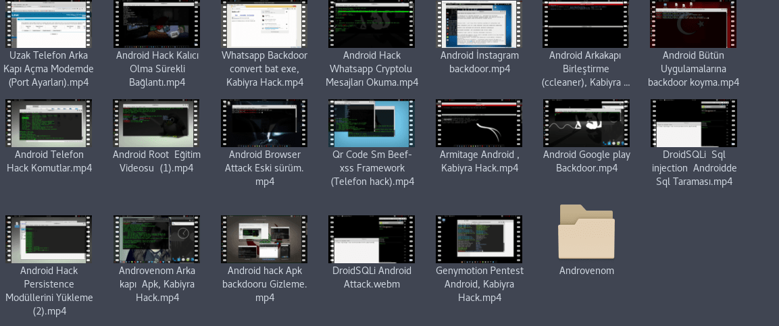The image size is (779, 326).
Task: Select Uzak Telefon Arka Kapı Açma video thumbnail
Action: point(49,24)
